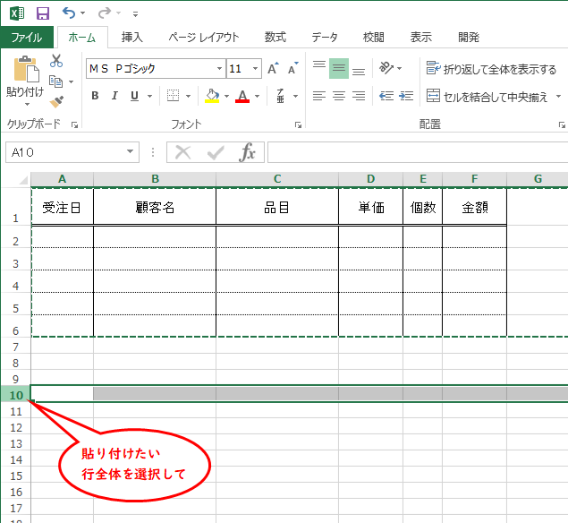The image size is (568, 523).
Task: Click セルを結合して中央揃え button
Action: (491, 97)
